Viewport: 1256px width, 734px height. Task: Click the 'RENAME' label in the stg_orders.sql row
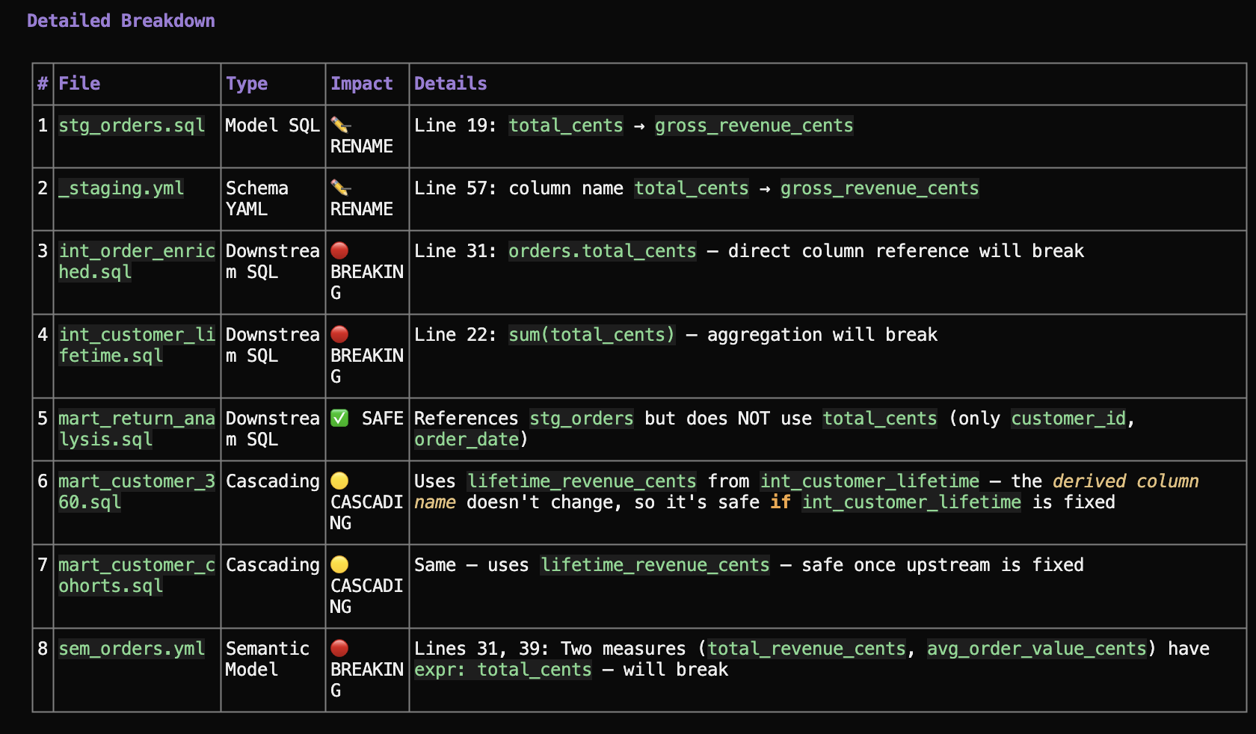tap(362, 147)
